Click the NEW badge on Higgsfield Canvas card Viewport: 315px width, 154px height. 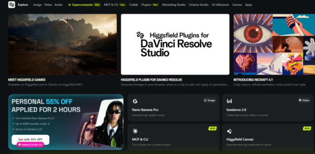click(x=307, y=128)
